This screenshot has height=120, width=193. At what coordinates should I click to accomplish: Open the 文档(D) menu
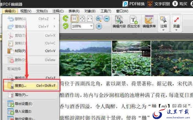pyautogui.click(x=42, y=11)
